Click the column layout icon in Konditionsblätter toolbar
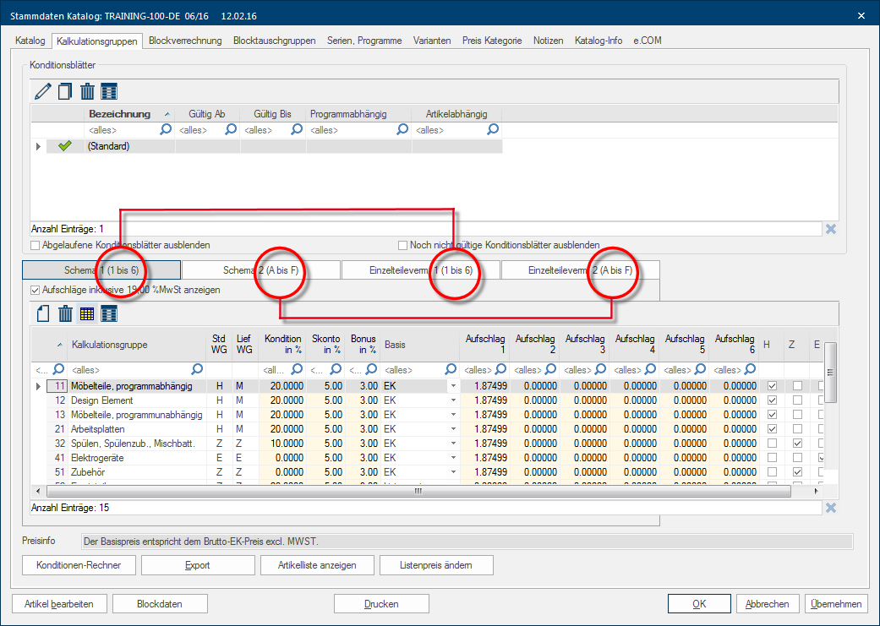Image resolution: width=880 pixels, height=626 pixels. tap(109, 91)
